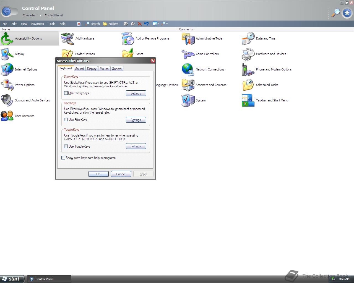Screen dimensions: 354x283
Task: Click the back navigation arrow button
Action: (6, 11)
